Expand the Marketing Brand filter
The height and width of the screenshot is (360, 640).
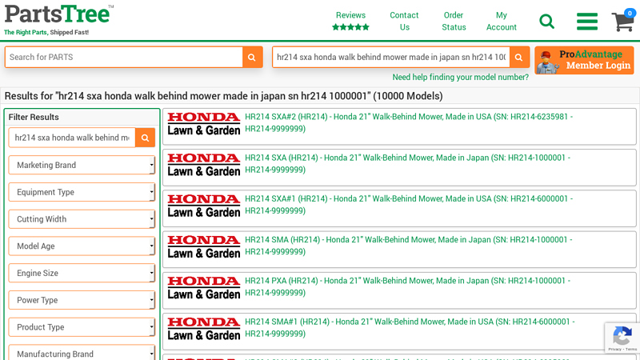(x=82, y=165)
